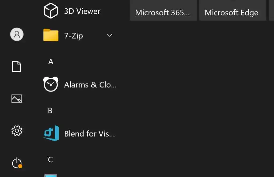Open the Microsoft Edge tile
274x177 pixels.
tap(233, 10)
